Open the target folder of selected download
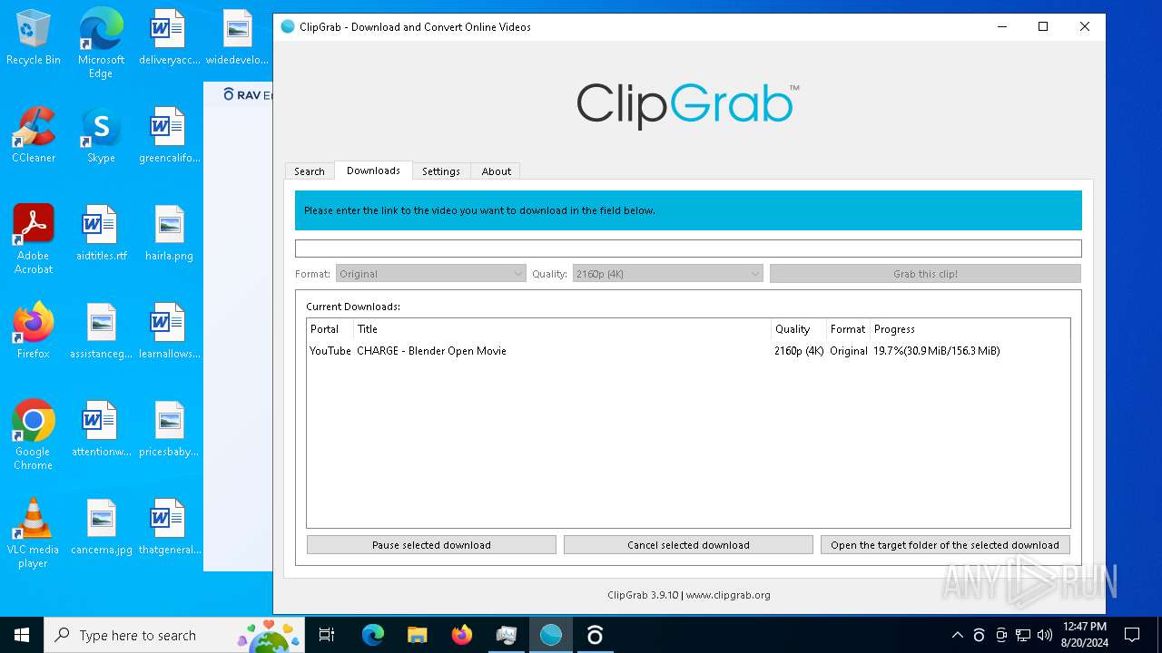Viewport: 1162px width, 653px height. 945,545
